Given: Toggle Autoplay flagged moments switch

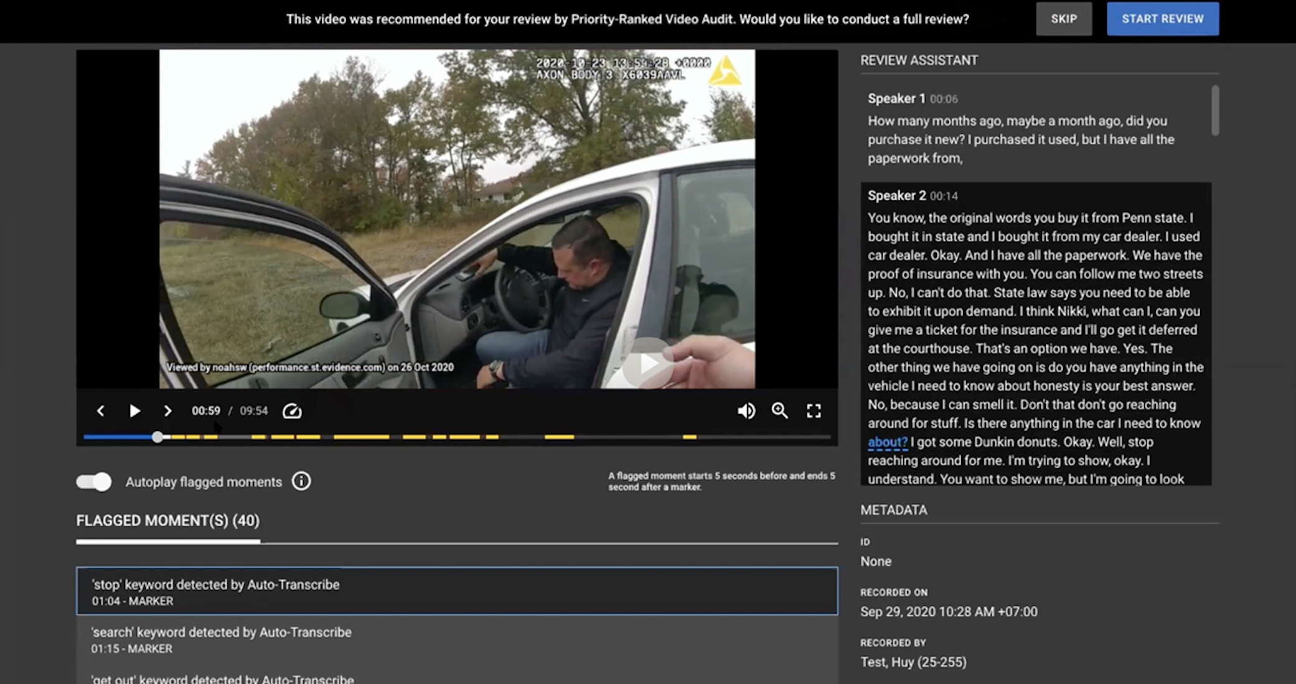Looking at the screenshot, I should pyautogui.click(x=94, y=482).
